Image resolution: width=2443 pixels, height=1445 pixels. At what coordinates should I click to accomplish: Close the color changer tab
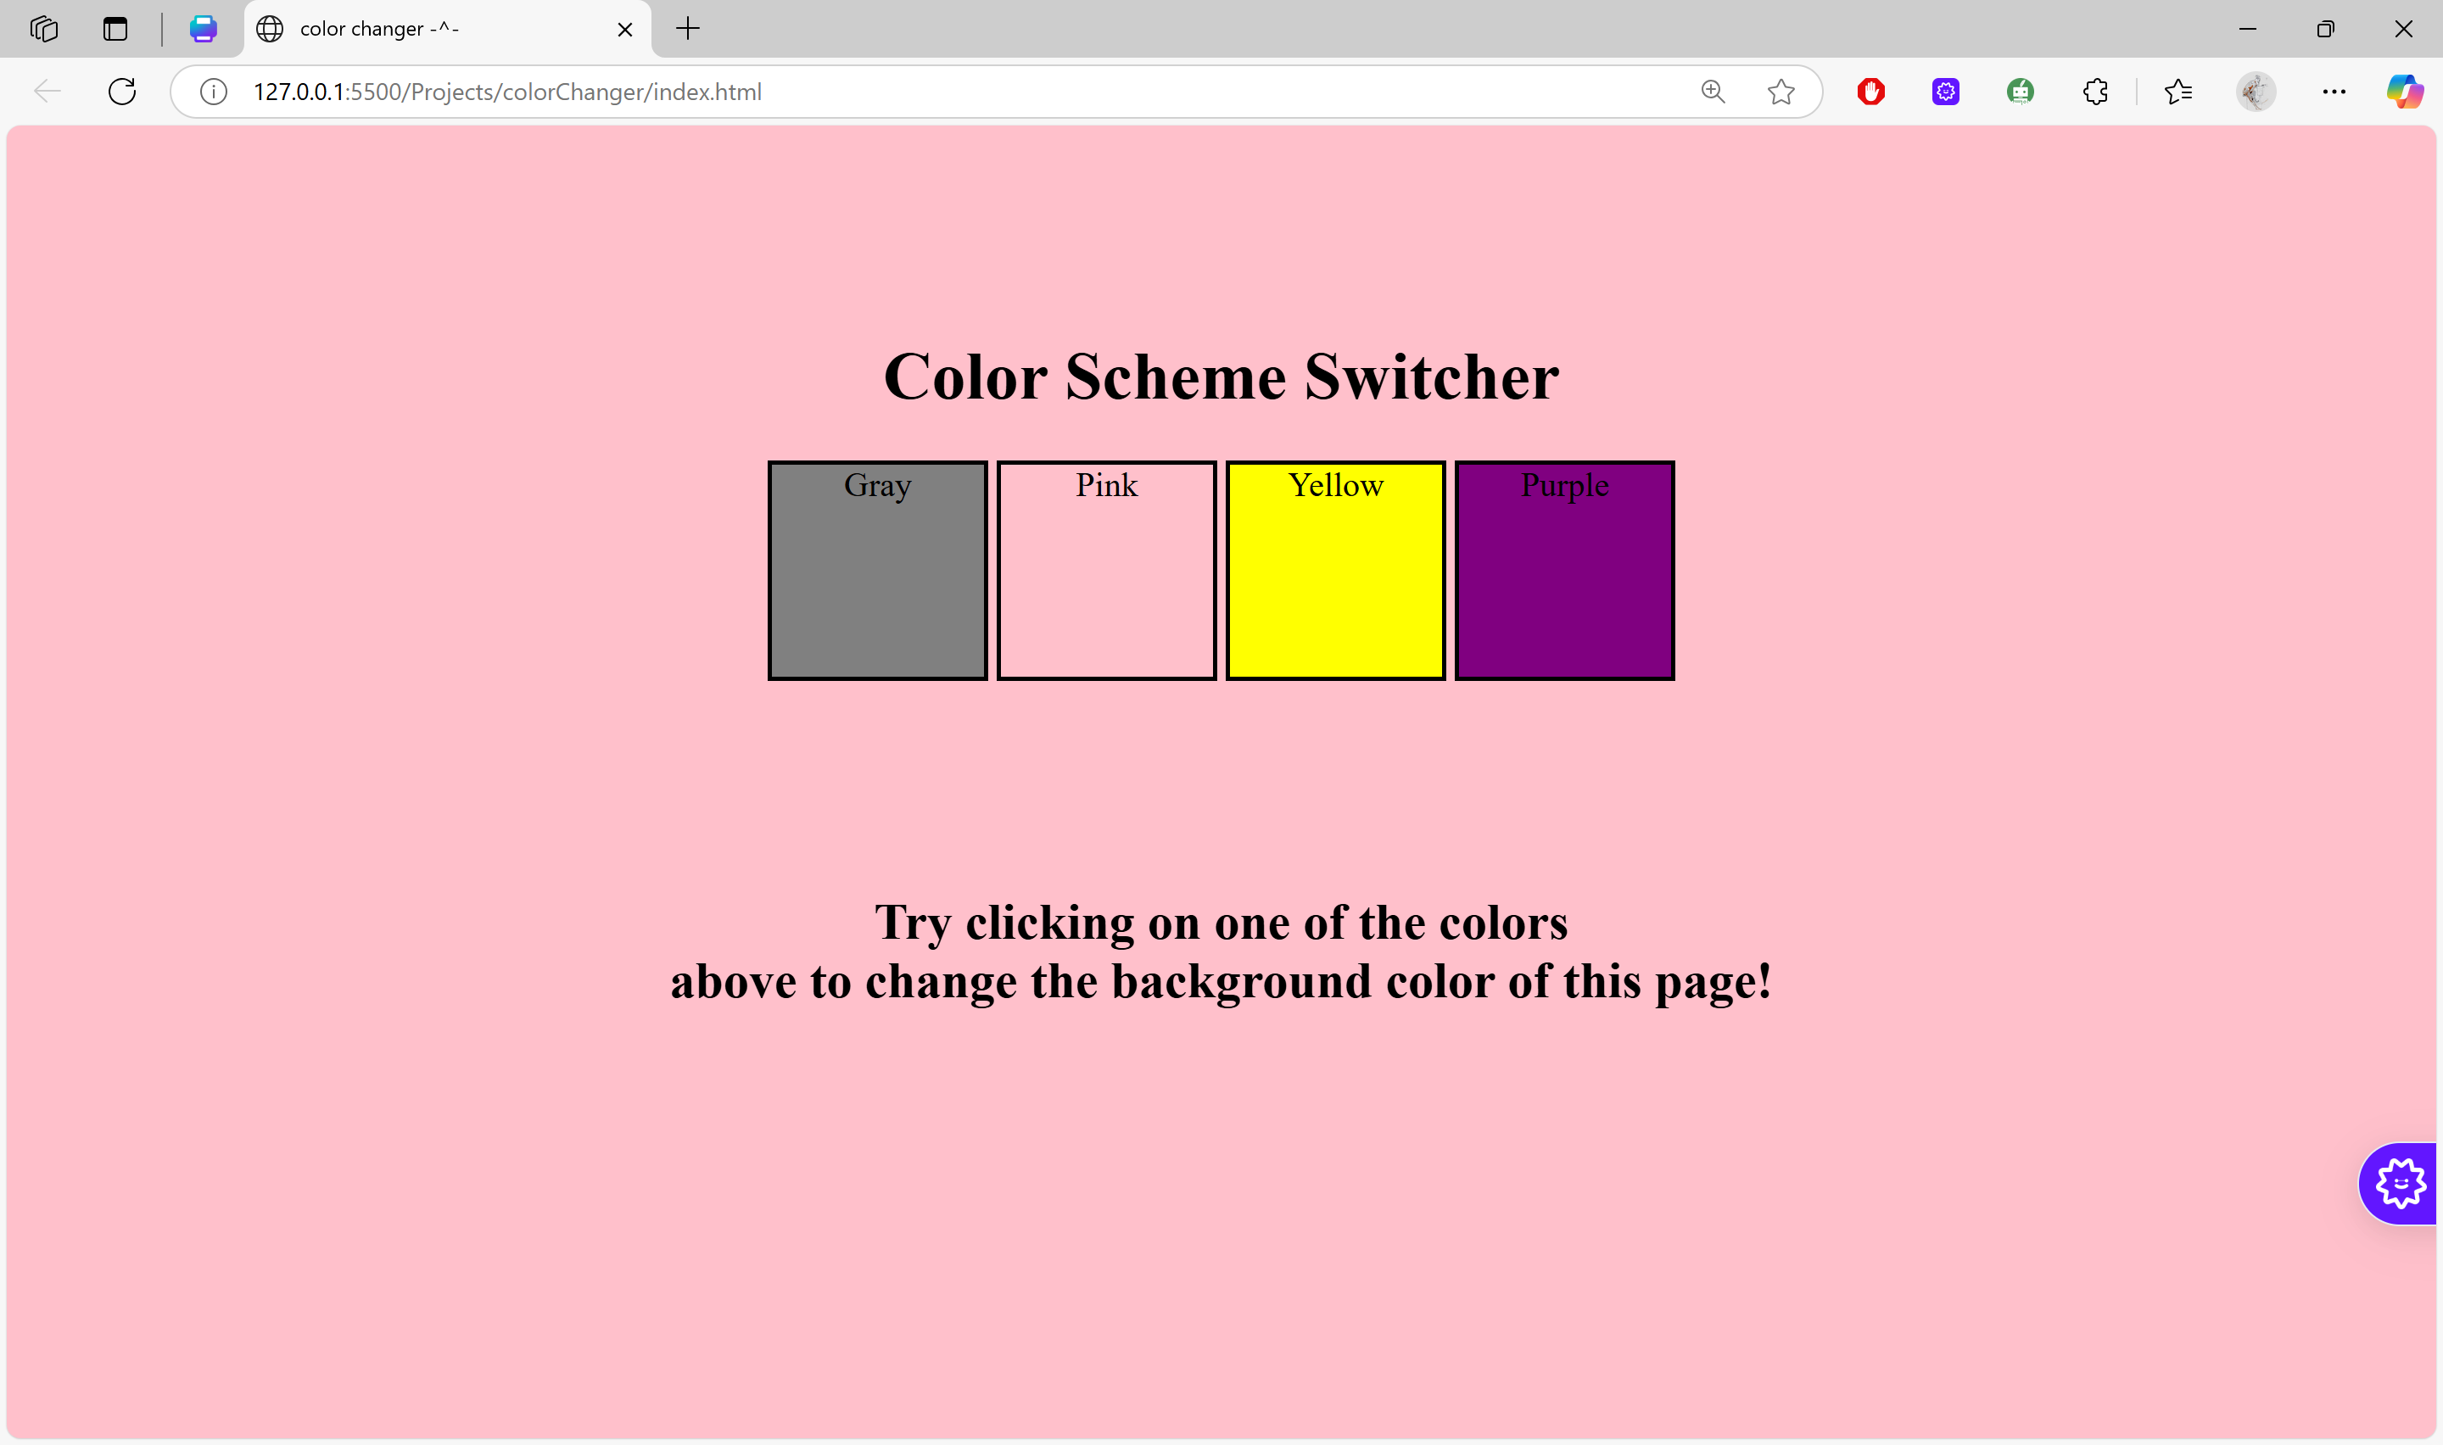coord(625,31)
